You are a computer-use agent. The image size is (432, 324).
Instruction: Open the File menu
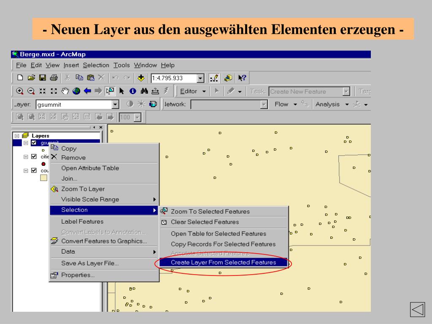21,65
